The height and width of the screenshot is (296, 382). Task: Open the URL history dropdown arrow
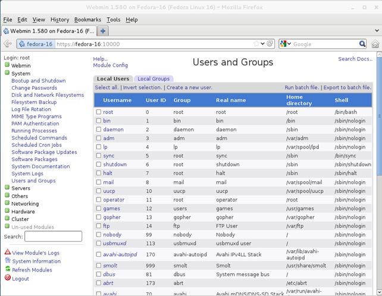click(262, 44)
